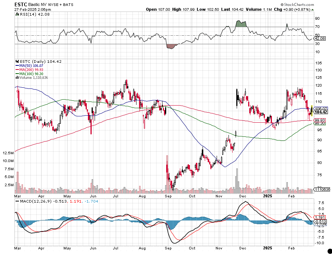This screenshot has width=332, height=255.
Task: Click the RSI(14) indicator icon
Action: (x=16, y=14)
